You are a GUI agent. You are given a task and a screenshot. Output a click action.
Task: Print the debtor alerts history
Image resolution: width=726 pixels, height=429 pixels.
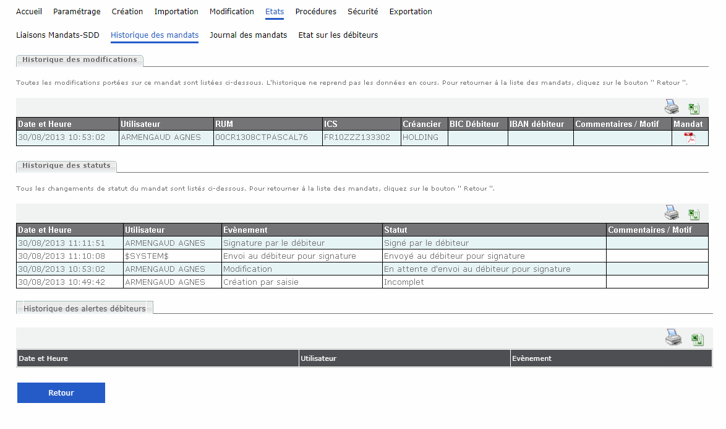[673, 337]
